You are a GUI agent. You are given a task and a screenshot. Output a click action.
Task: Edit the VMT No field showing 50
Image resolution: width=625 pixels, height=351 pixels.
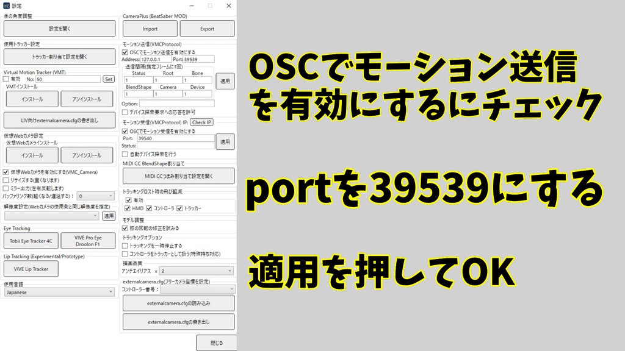tap(68, 79)
